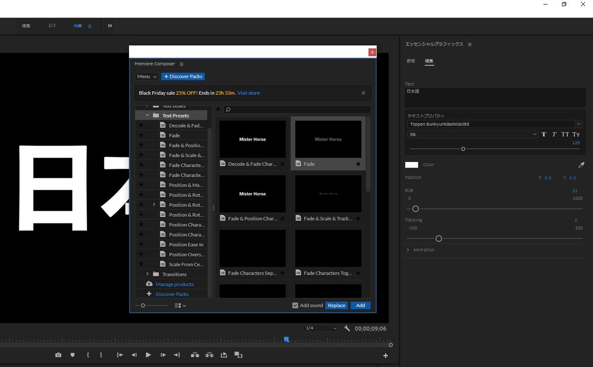Click the Size slider handle

(416, 209)
